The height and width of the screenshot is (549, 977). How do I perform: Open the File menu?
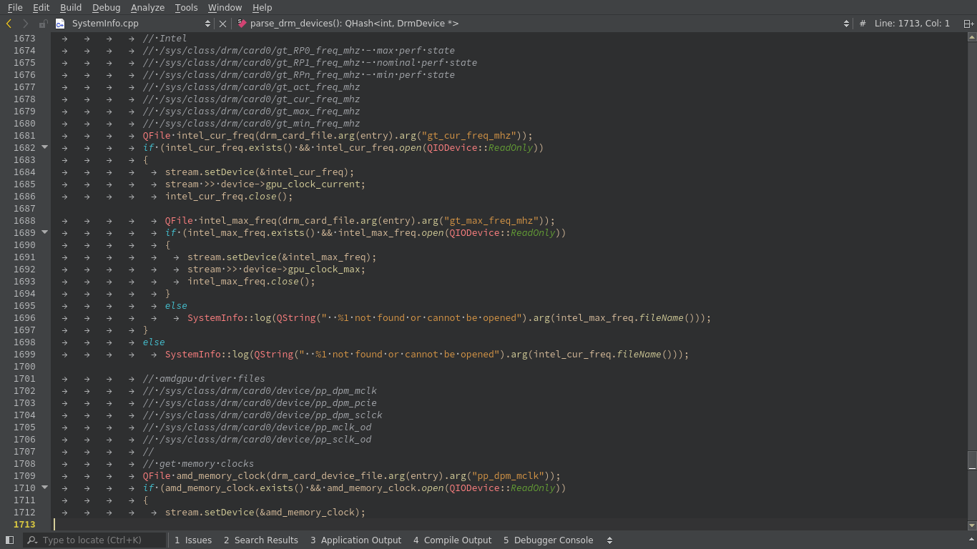point(15,7)
